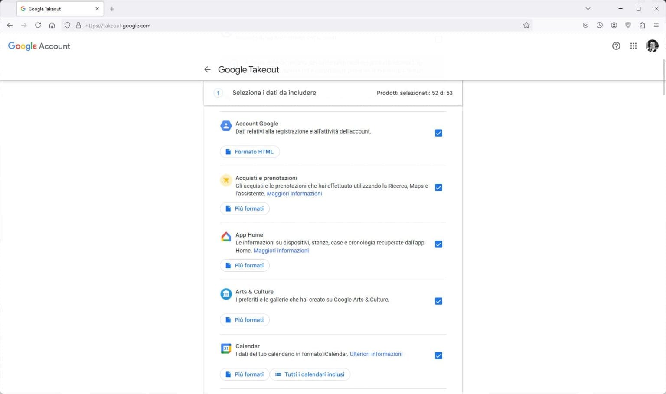Click the Arts & Culture title
The width and height of the screenshot is (666, 394).
click(x=255, y=292)
